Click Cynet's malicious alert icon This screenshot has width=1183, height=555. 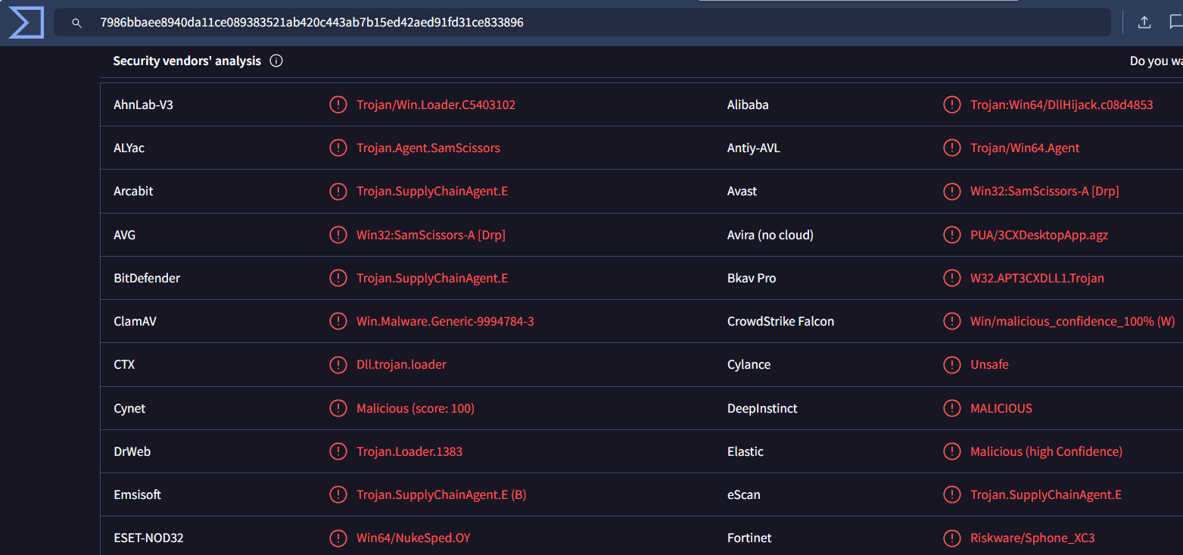point(338,408)
